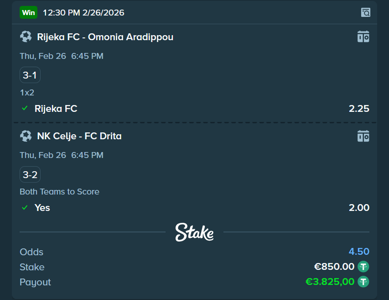Click the Tether coin icon next to Stake amount
This screenshot has height=300, width=389.
[363, 267]
